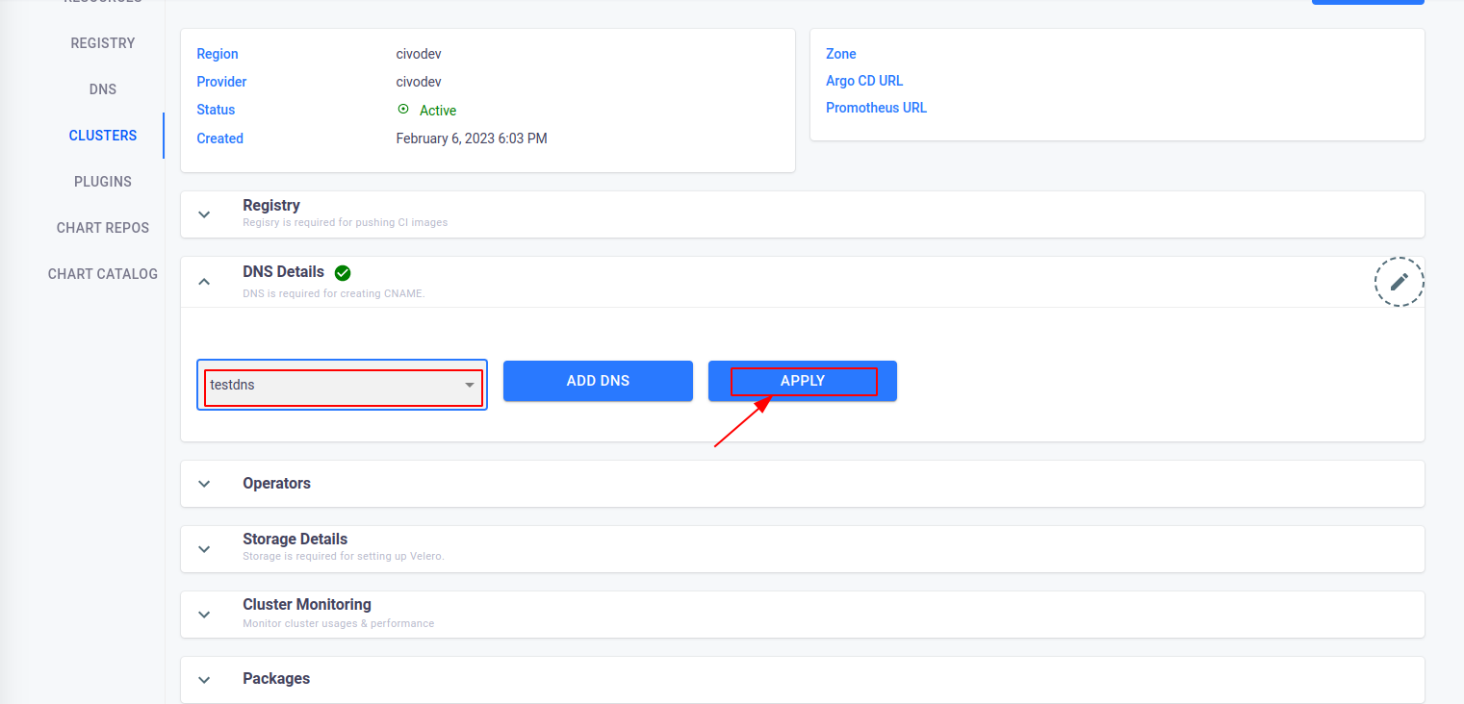1464x704 pixels.
Task: Expand the Storage Details section chevron
Action: point(204,549)
